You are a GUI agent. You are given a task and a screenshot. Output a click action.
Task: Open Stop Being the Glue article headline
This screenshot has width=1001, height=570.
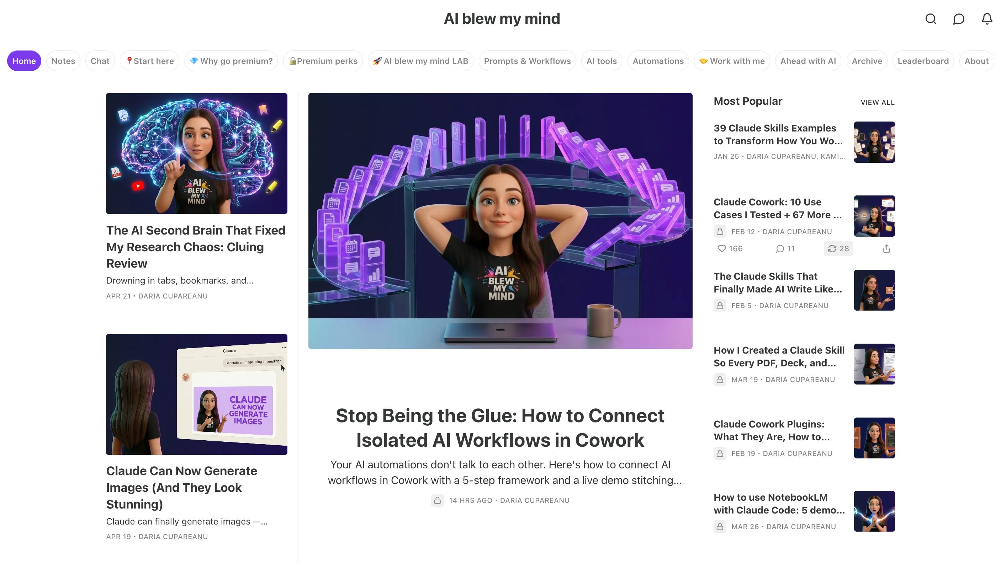click(x=500, y=427)
